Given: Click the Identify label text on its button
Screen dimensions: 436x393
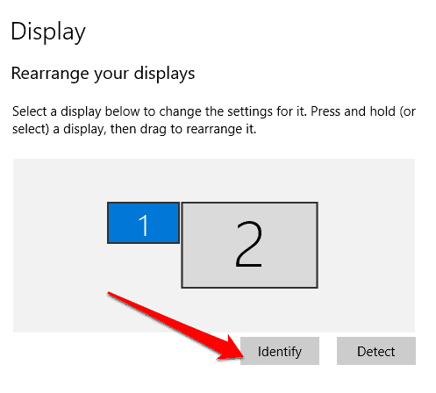Looking at the screenshot, I should point(280,352).
